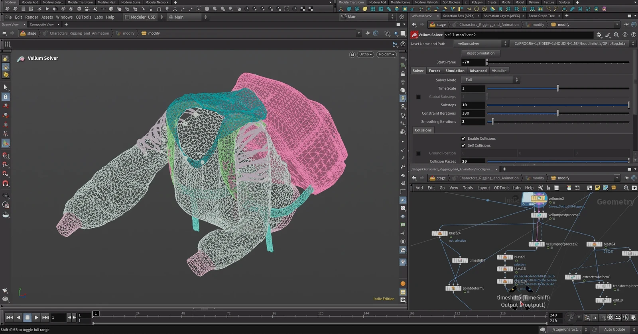Open network editor tools wrench icon
This screenshot has height=334, width=638.
540,188
